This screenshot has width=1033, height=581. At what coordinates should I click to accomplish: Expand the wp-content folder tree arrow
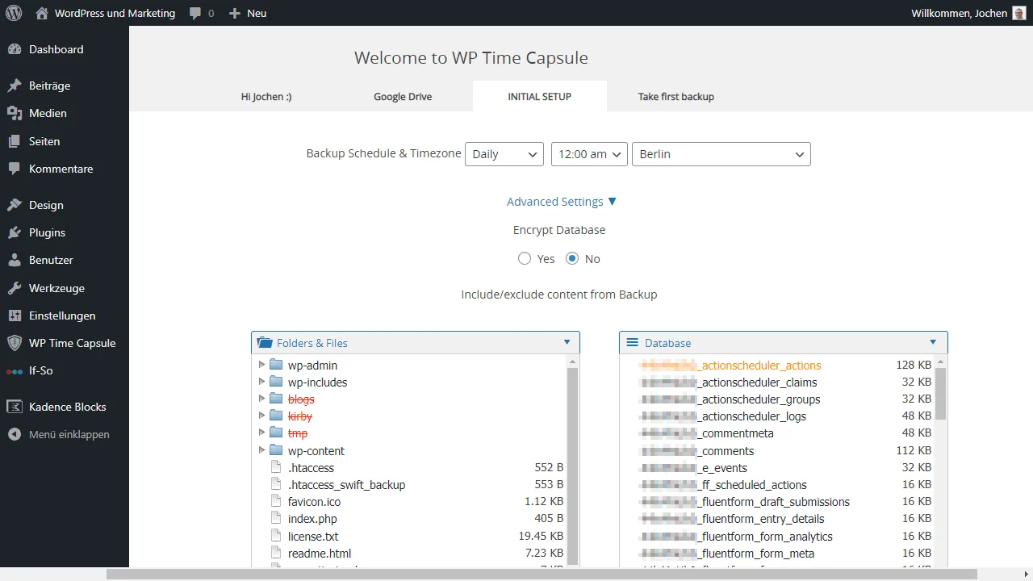tap(261, 450)
